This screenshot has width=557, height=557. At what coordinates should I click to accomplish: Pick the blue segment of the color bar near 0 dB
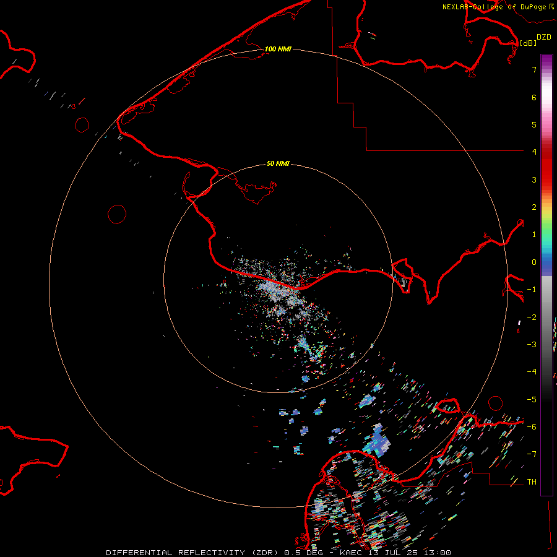click(x=546, y=263)
